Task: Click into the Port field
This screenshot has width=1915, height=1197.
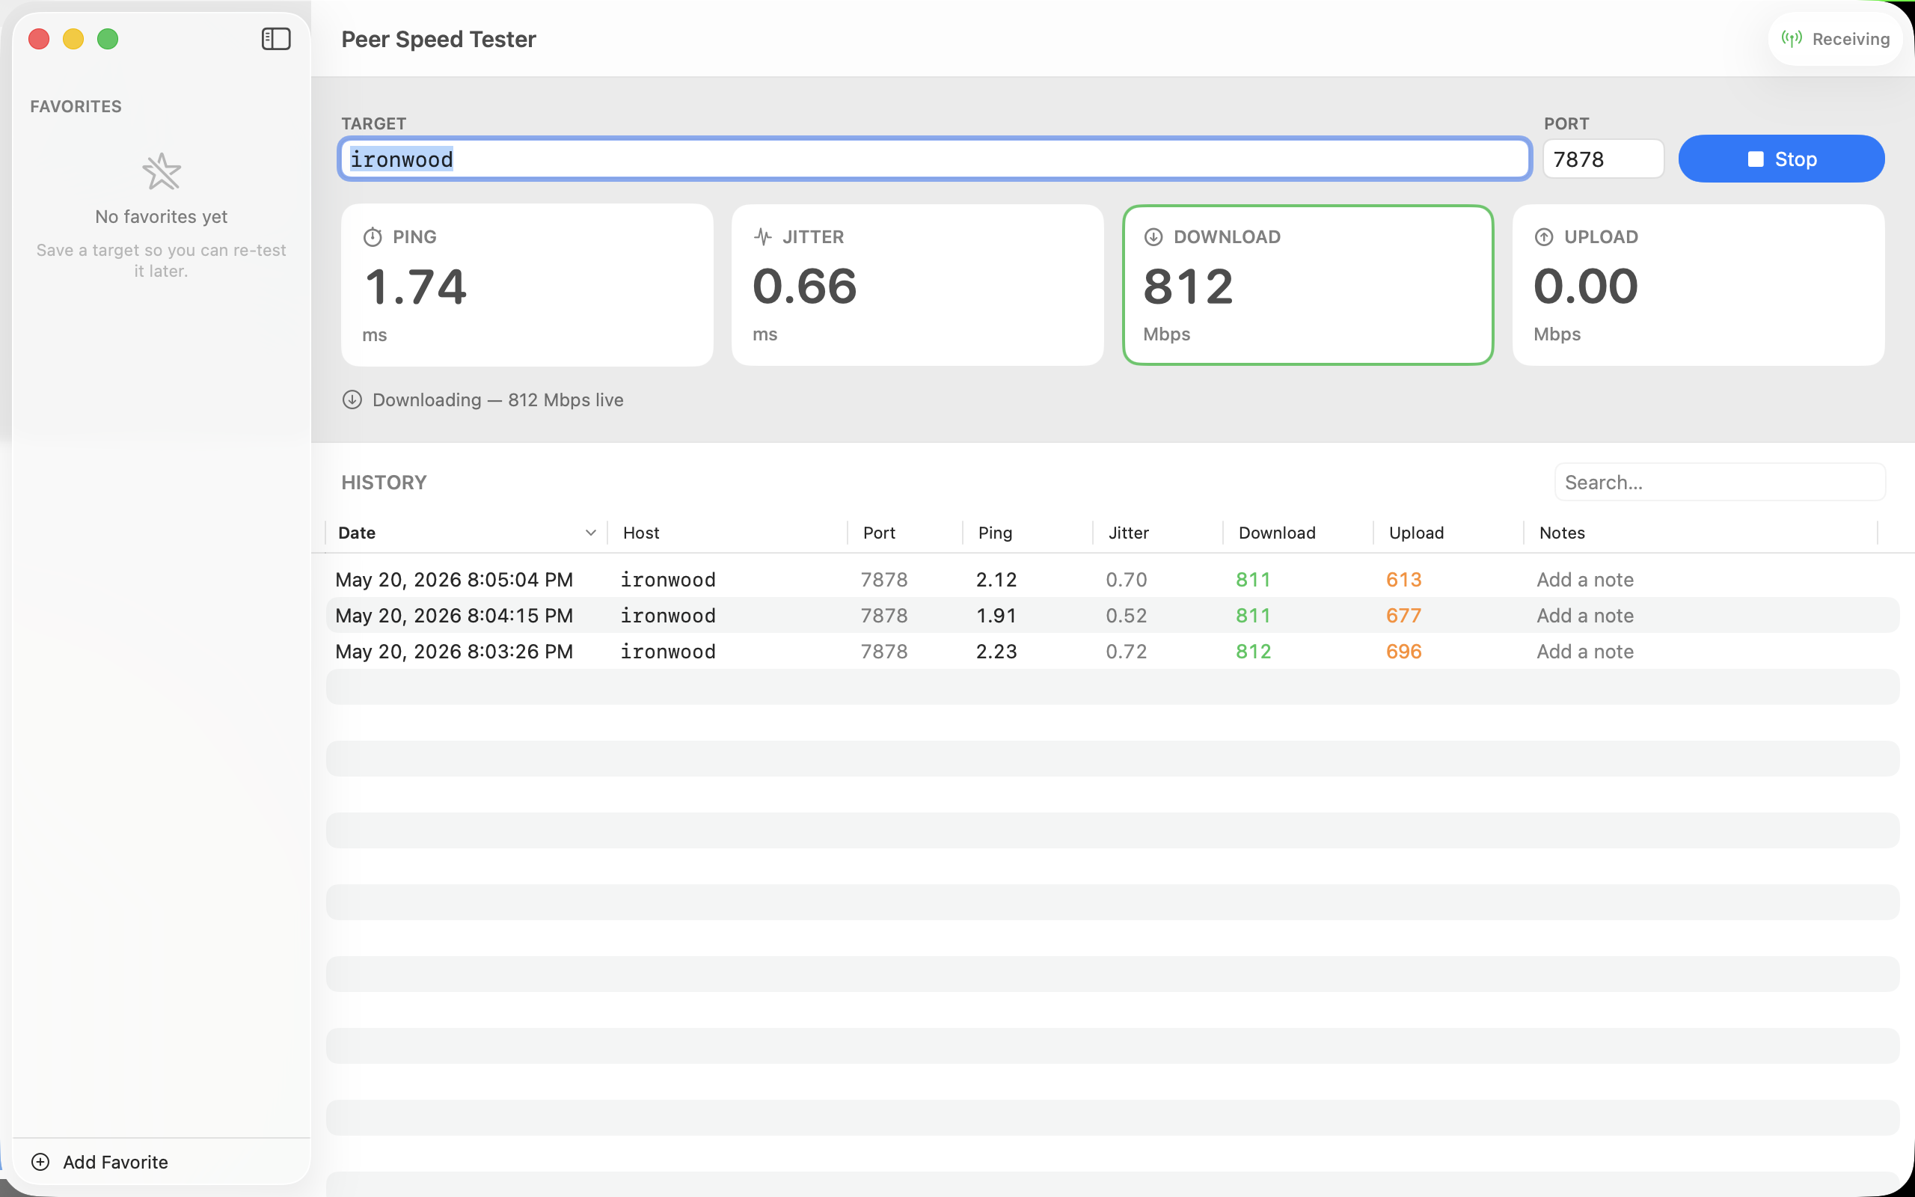Action: click(1603, 159)
